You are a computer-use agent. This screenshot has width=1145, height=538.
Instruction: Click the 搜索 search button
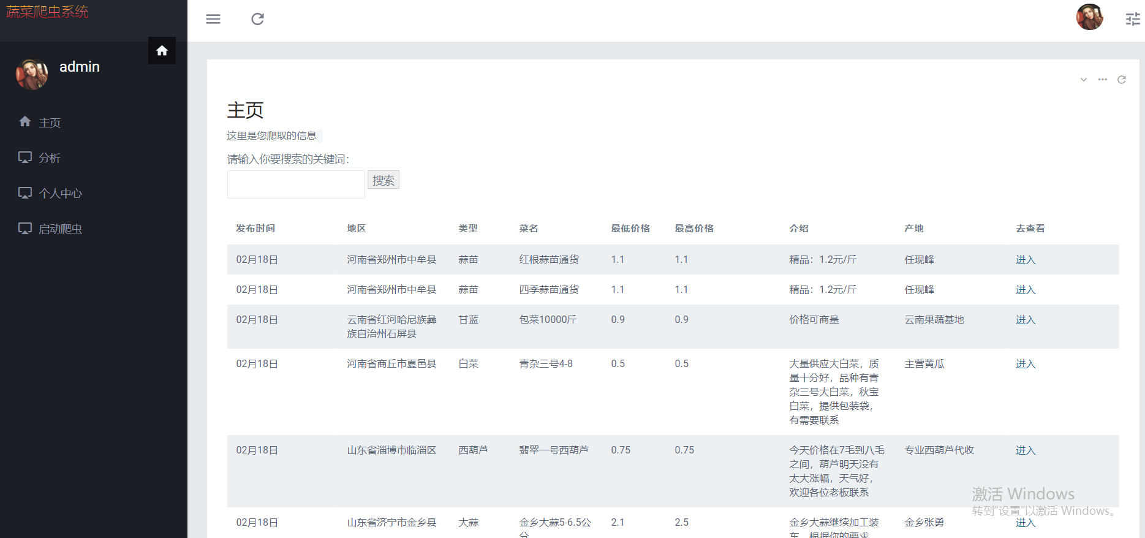coord(384,180)
